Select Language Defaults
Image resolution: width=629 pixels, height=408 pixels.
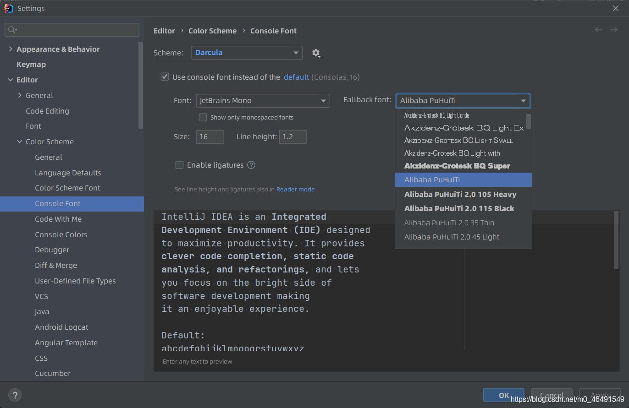click(68, 173)
